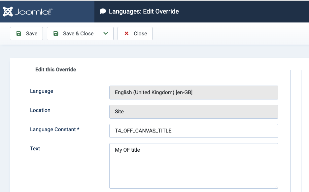Click the English (United Kingdom) language field
The width and height of the screenshot is (309, 192).
193,93
